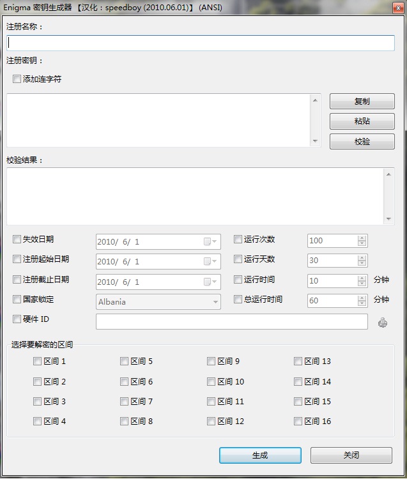
Task: Tick 区间 9 checkbox
Action: pyautogui.click(x=211, y=361)
